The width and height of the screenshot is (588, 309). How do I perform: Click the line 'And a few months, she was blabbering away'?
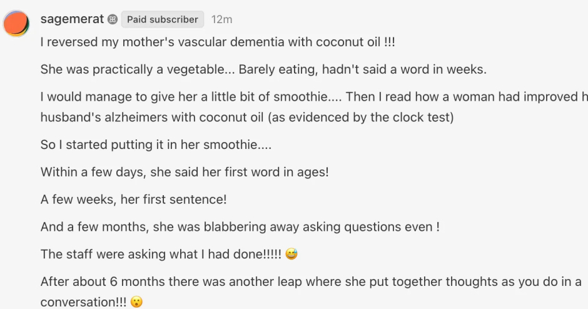[240, 227]
